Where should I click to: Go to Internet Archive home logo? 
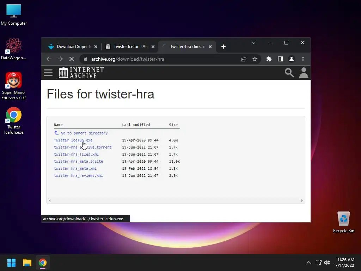81,73
